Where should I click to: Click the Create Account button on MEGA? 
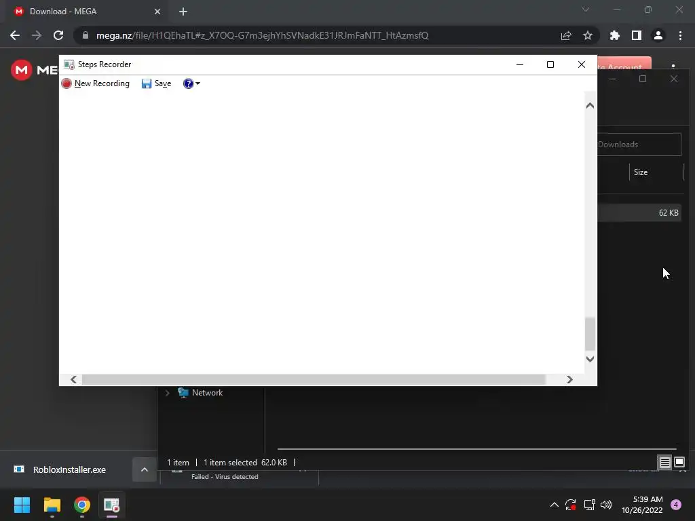624,63
